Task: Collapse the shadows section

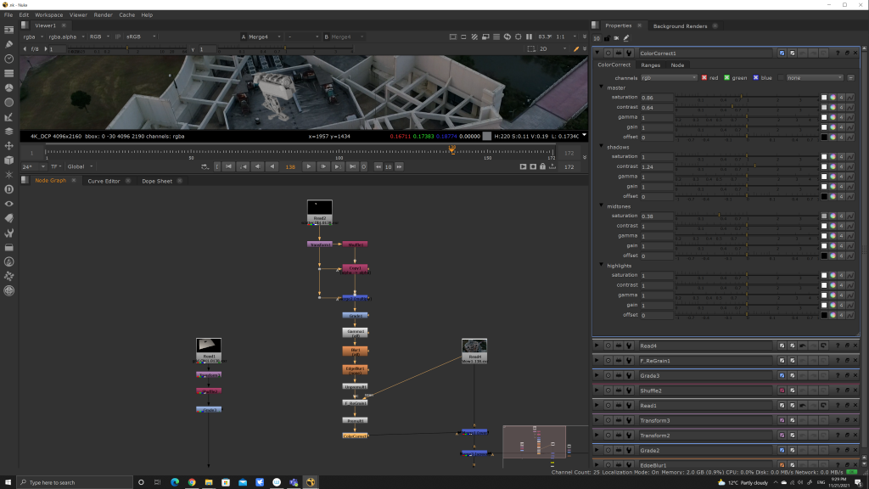Action: tap(602, 147)
